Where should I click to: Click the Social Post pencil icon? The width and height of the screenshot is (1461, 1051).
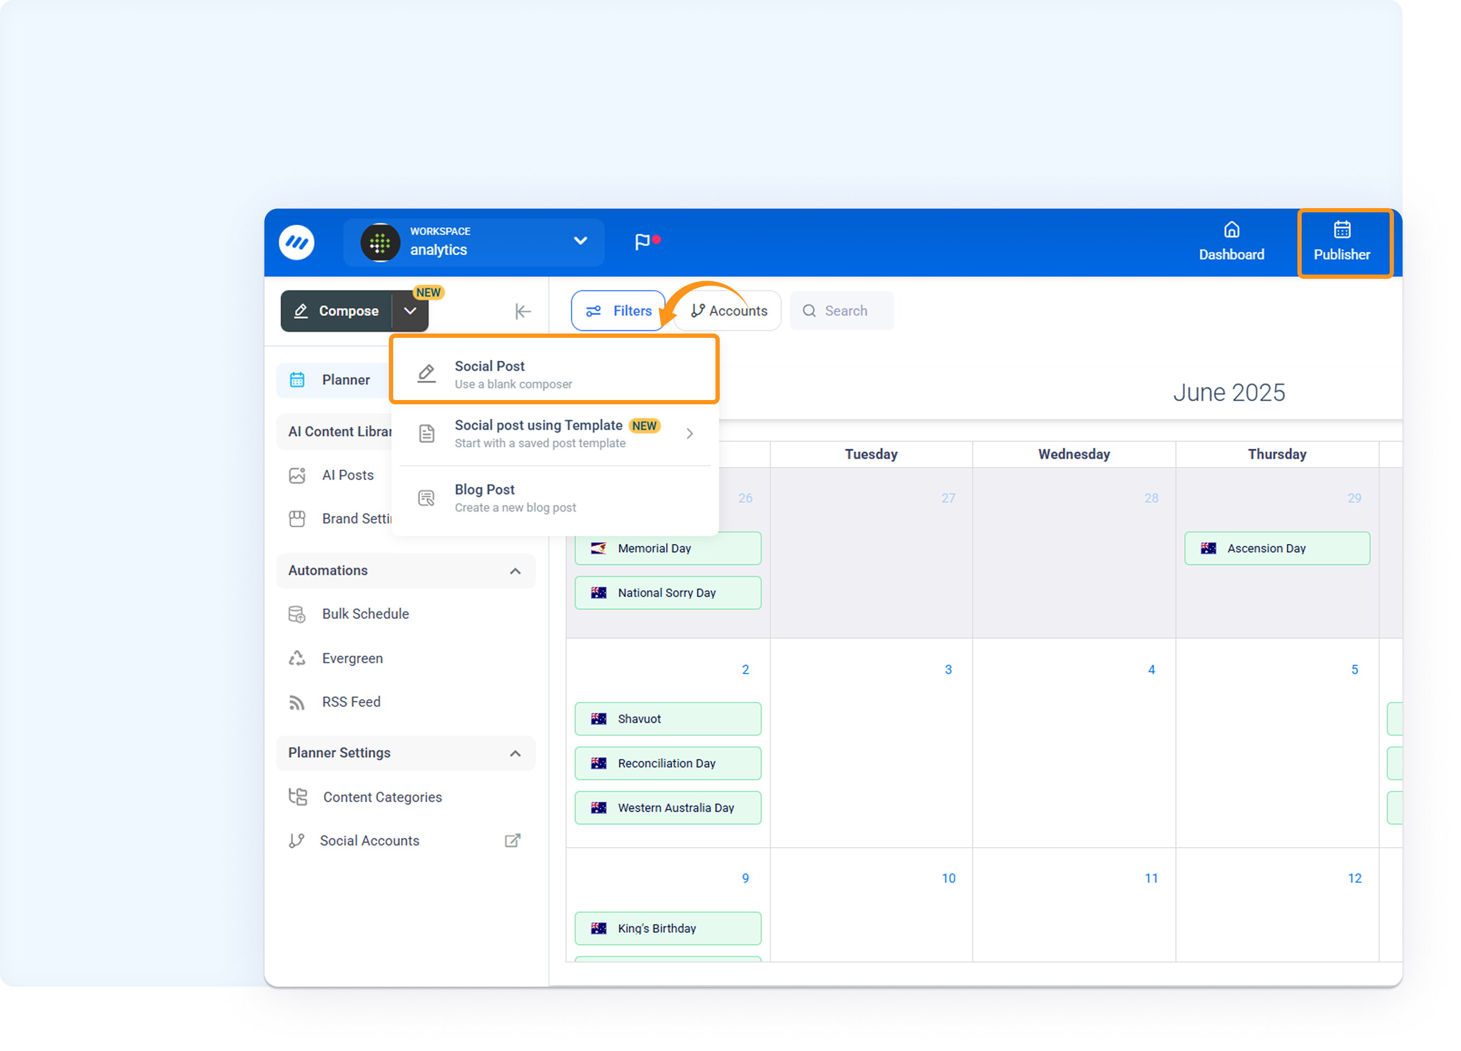click(x=426, y=374)
